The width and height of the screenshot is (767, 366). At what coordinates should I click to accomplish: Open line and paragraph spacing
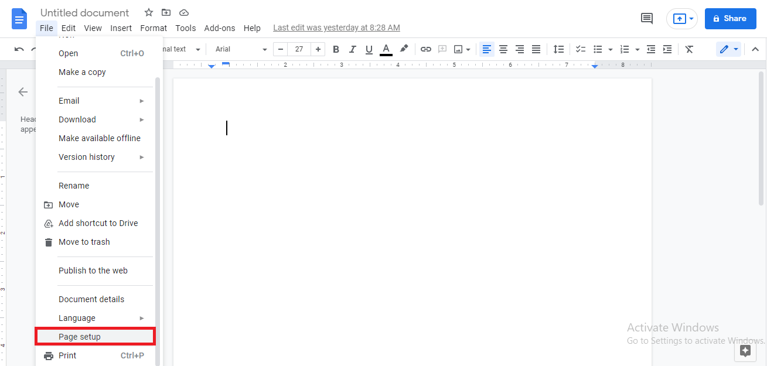coord(559,49)
